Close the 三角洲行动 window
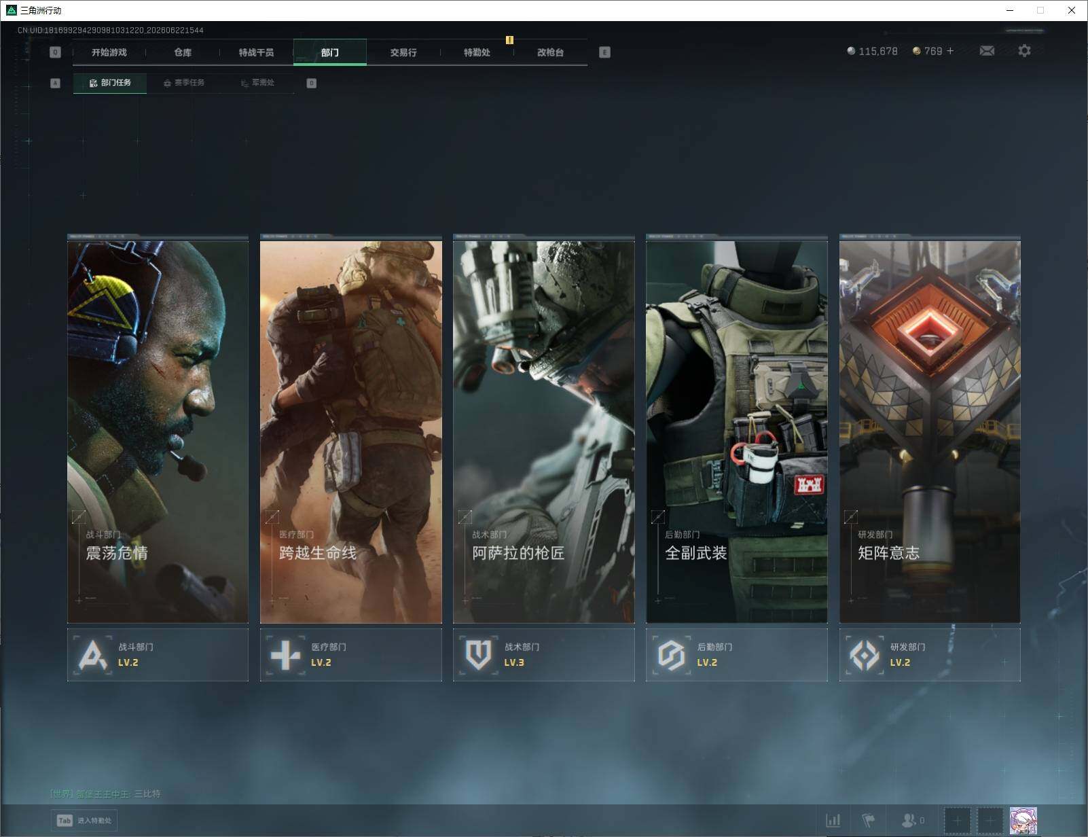 tap(1072, 10)
